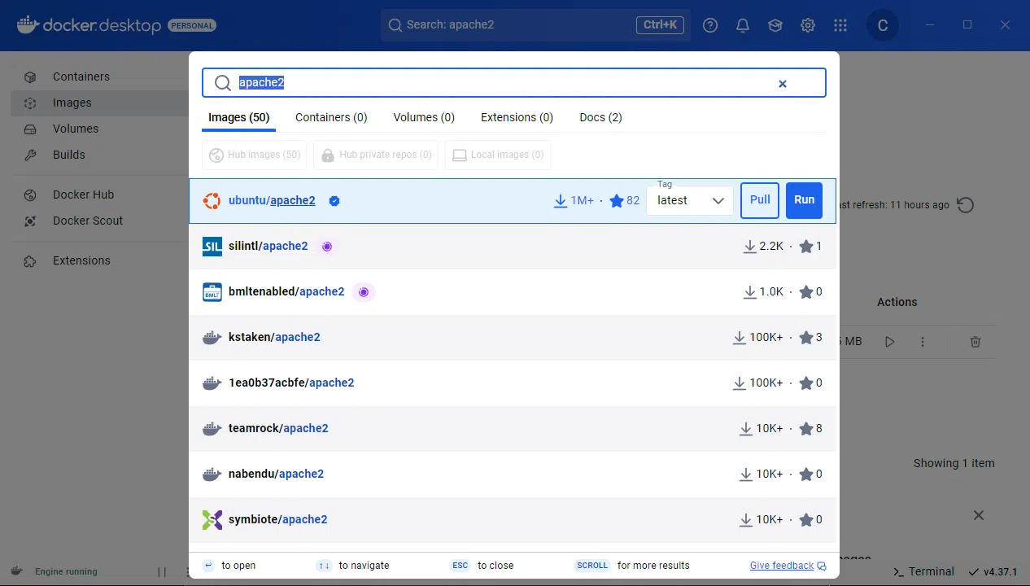The image size is (1030, 586).
Task: Open the Docs results tab
Action: pos(600,117)
